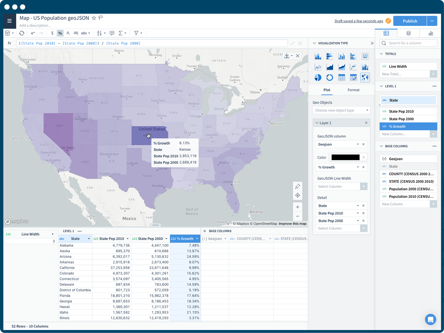The image size is (444, 333).
Task: Select the pie chart visualization type
Action: click(318, 77)
